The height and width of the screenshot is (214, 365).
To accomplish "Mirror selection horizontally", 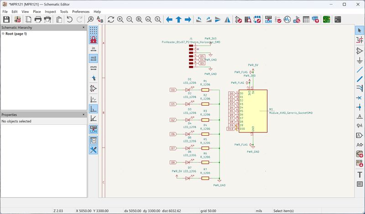I will (x=227, y=20).
